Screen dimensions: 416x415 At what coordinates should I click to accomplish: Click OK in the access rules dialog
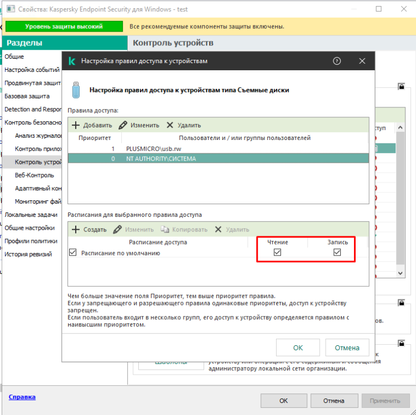tap(298, 347)
